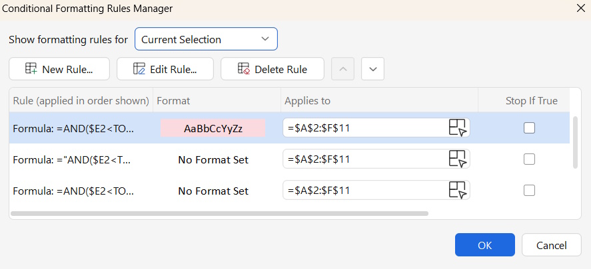
Task: Click No Format Set in third rule
Action: (x=213, y=191)
